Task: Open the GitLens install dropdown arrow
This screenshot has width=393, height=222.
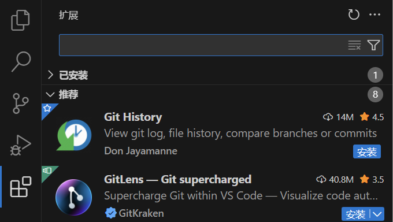Action: (377, 214)
